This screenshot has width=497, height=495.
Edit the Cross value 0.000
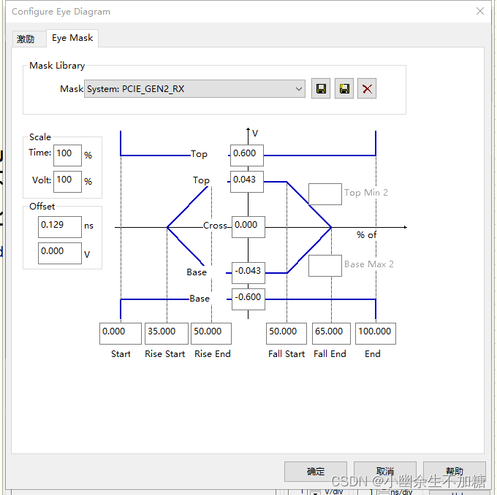click(248, 227)
